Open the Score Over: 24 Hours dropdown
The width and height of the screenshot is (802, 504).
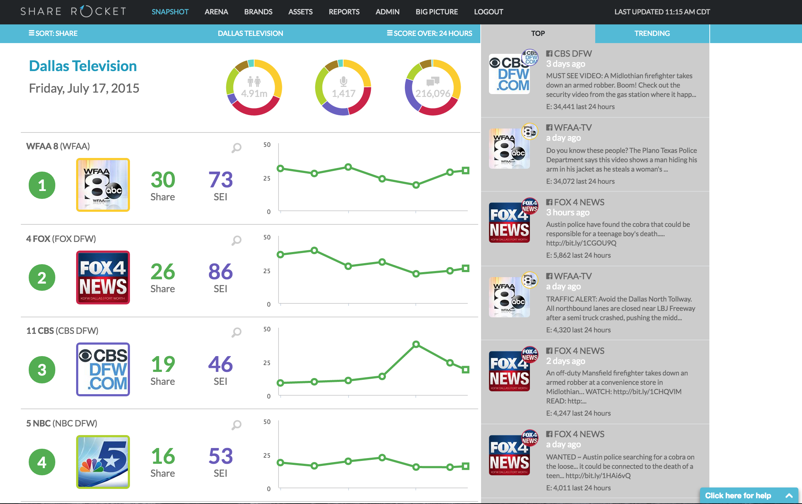click(429, 33)
